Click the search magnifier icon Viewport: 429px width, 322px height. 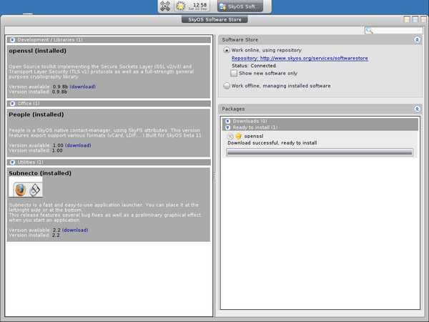[x=370, y=30]
